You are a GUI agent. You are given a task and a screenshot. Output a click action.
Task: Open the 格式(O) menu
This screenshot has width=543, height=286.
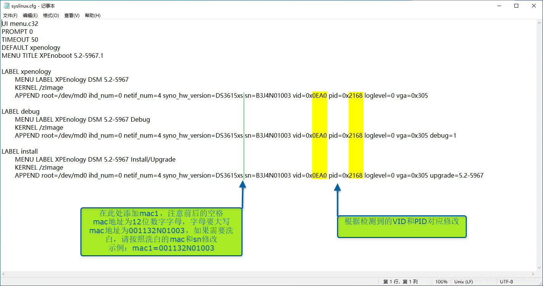pos(51,16)
